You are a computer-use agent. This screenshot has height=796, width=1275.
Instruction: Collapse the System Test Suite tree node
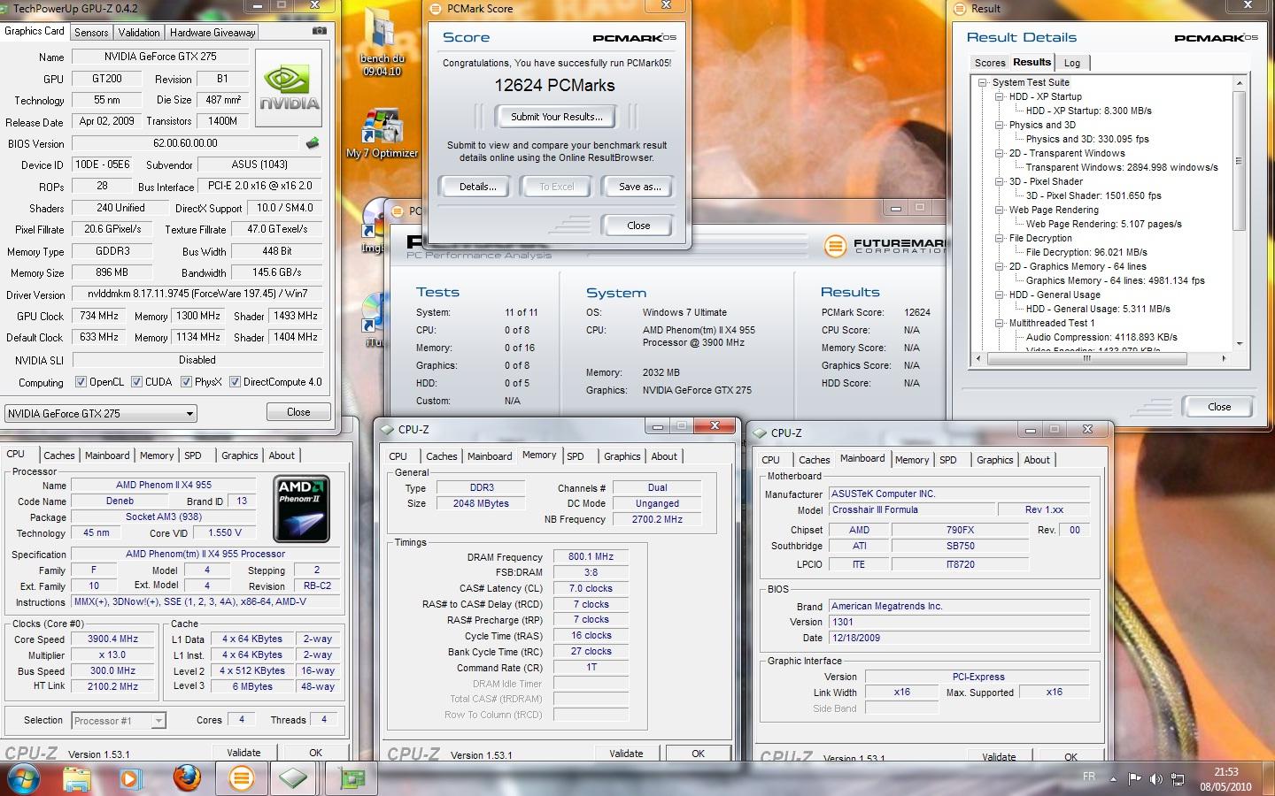(983, 82)
